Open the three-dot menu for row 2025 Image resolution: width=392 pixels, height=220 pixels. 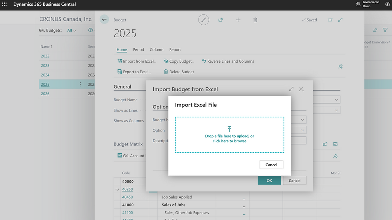coord(80,84)
